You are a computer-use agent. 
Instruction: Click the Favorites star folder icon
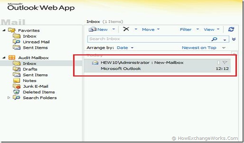[x=12, y=30]
